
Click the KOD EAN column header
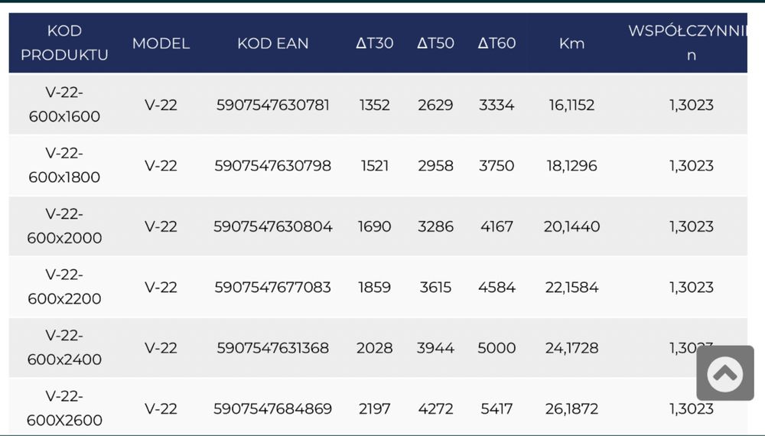click(273, 43)
